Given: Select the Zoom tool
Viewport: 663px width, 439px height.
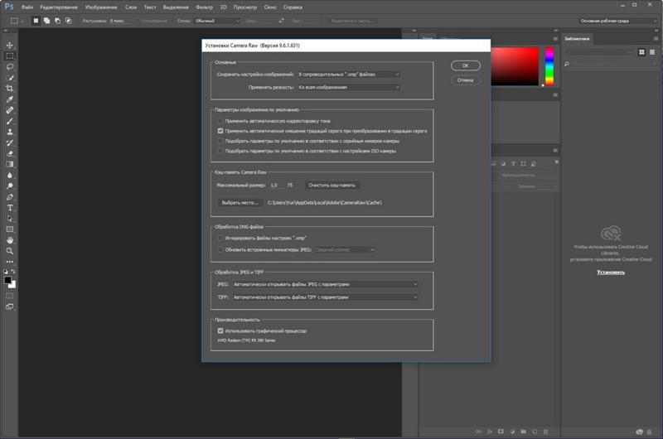Looking at the screenshot, I should [10, 251].
